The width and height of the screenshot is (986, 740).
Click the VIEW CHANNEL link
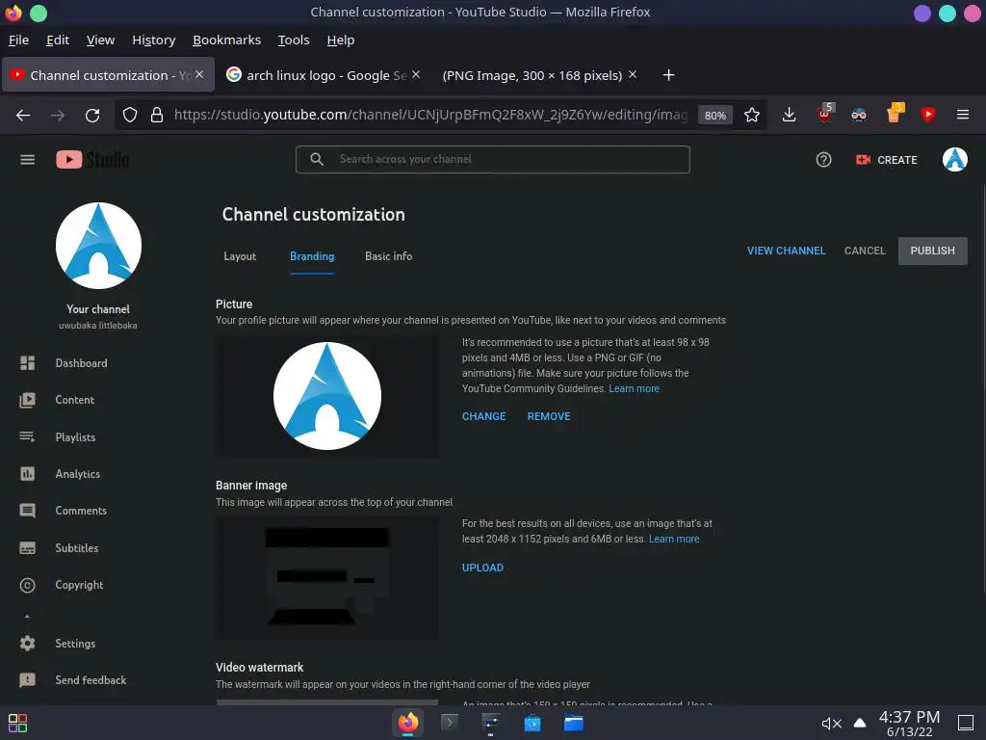coord(786,251)
